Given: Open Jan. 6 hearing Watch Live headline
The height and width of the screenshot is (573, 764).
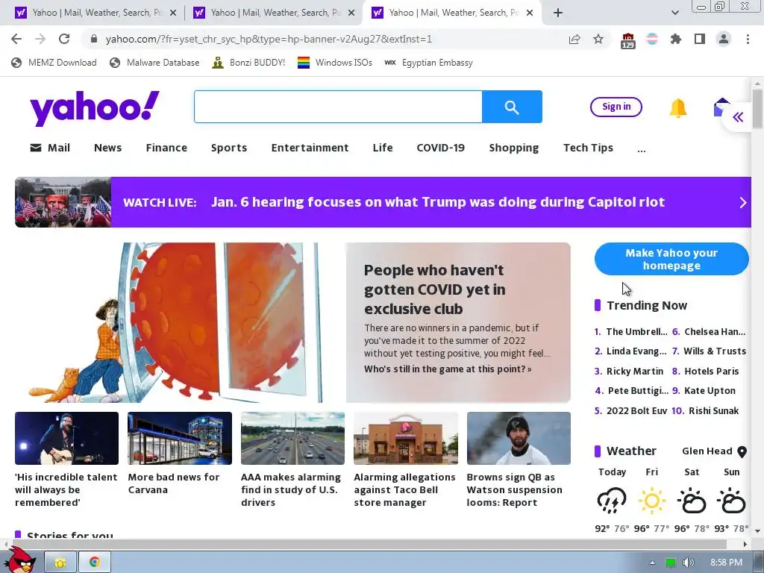Looking at the screenshot, I should (x=437, y=202).
